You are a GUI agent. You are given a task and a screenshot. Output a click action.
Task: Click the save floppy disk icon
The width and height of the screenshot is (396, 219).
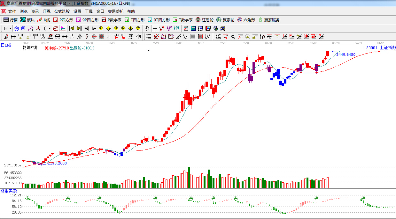[208, 28]
